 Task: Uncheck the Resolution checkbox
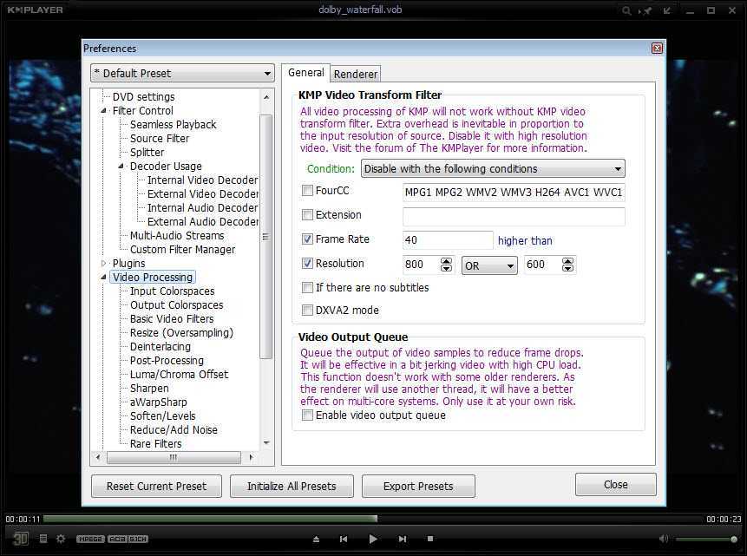(x=307, y=264)
